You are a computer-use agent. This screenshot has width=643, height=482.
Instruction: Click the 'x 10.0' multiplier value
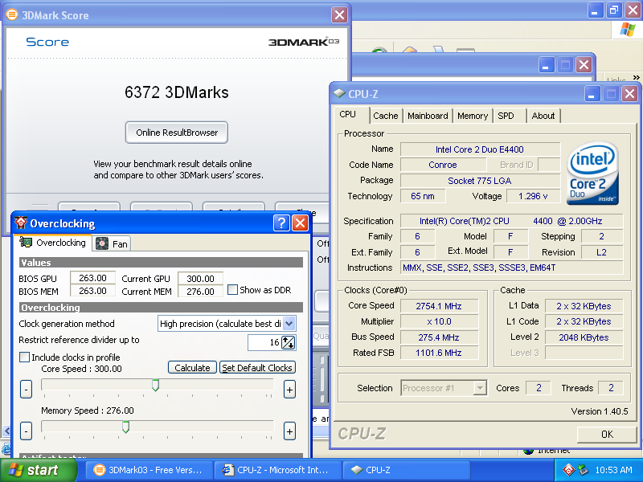pyautogui.click(x=439, y=321)
